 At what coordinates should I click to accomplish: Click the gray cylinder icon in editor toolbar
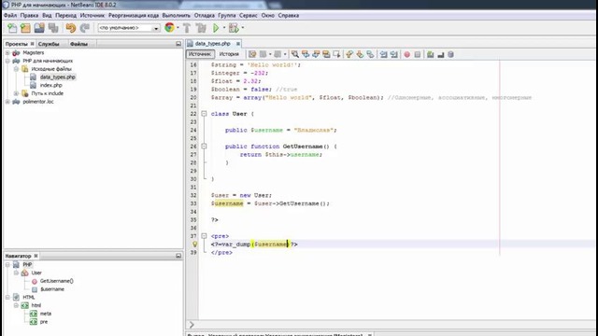click(450, 54)
